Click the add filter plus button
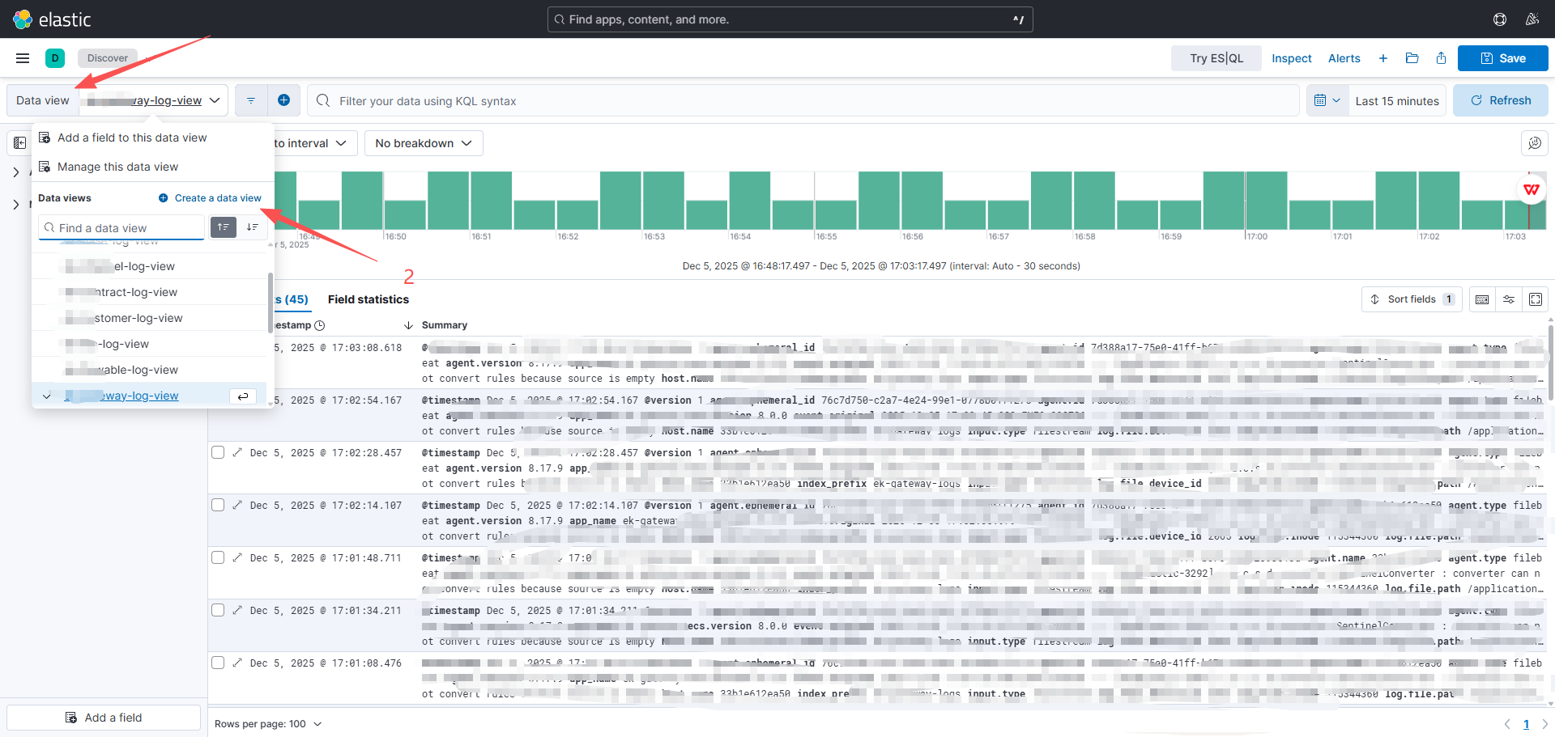The height and width of the screenshot is (737, 1555). [284, 100]
